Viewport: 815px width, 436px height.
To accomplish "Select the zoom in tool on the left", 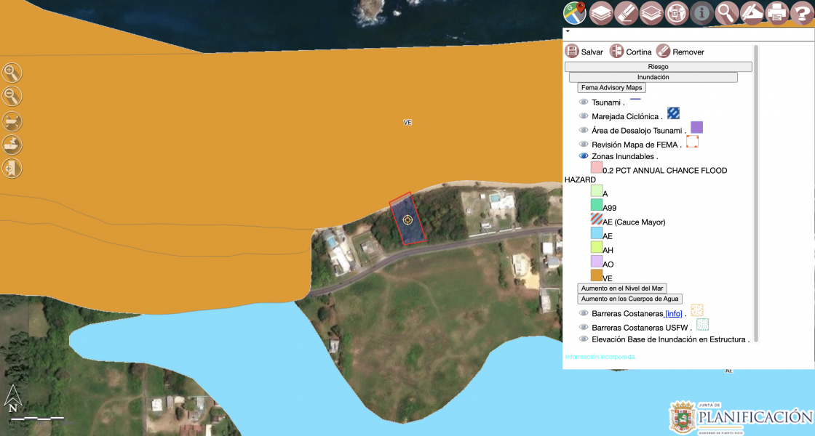I will (x=12, y=73).
